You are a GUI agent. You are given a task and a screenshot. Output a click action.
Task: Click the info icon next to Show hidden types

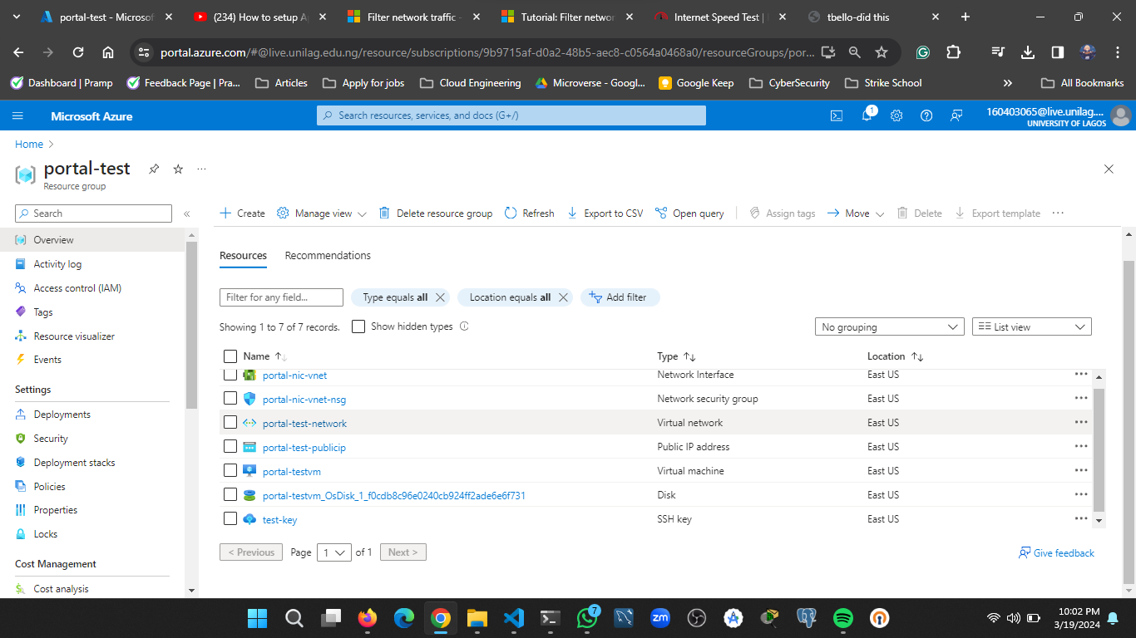[464, 326]
